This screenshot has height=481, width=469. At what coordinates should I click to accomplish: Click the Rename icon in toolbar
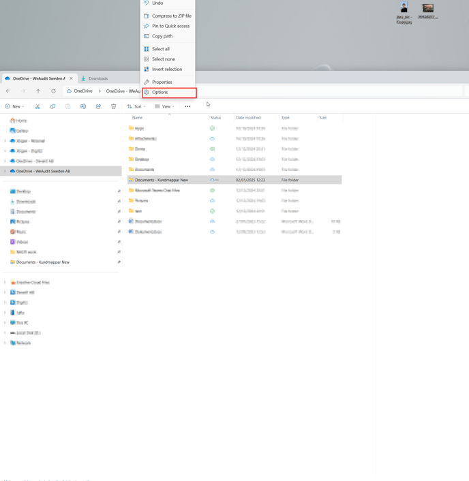[x=83, y=106]
